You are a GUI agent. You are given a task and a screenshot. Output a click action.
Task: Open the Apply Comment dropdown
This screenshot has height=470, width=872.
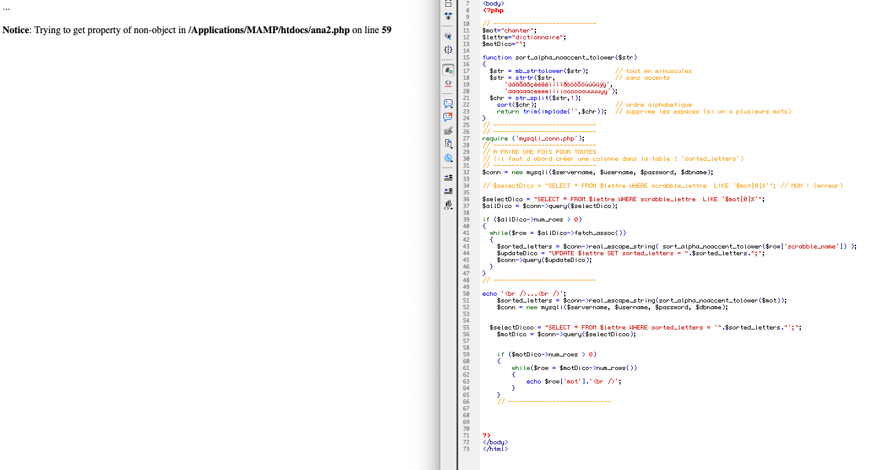[x=448, y=103]
